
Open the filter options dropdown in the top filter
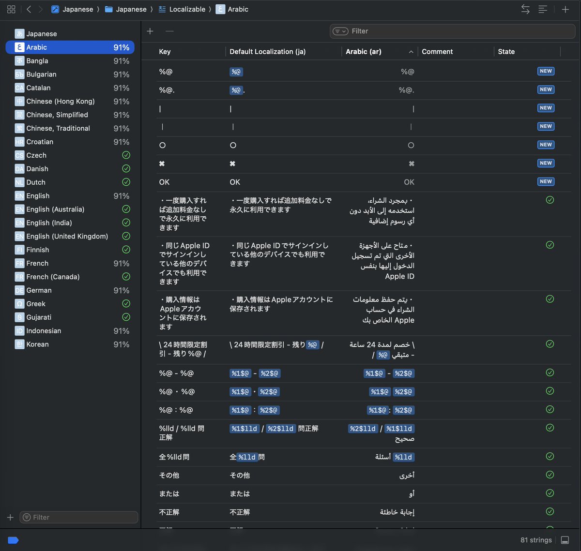340,31
